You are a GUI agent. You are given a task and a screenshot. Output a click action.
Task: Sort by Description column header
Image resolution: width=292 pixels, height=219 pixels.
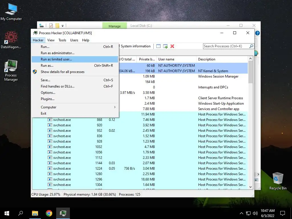tap(222, 59)
